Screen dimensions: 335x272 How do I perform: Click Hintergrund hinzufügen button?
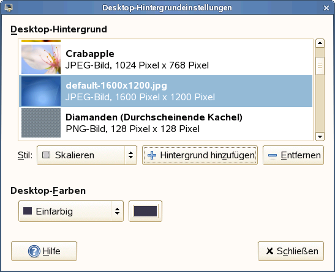(x=200, y=155)
